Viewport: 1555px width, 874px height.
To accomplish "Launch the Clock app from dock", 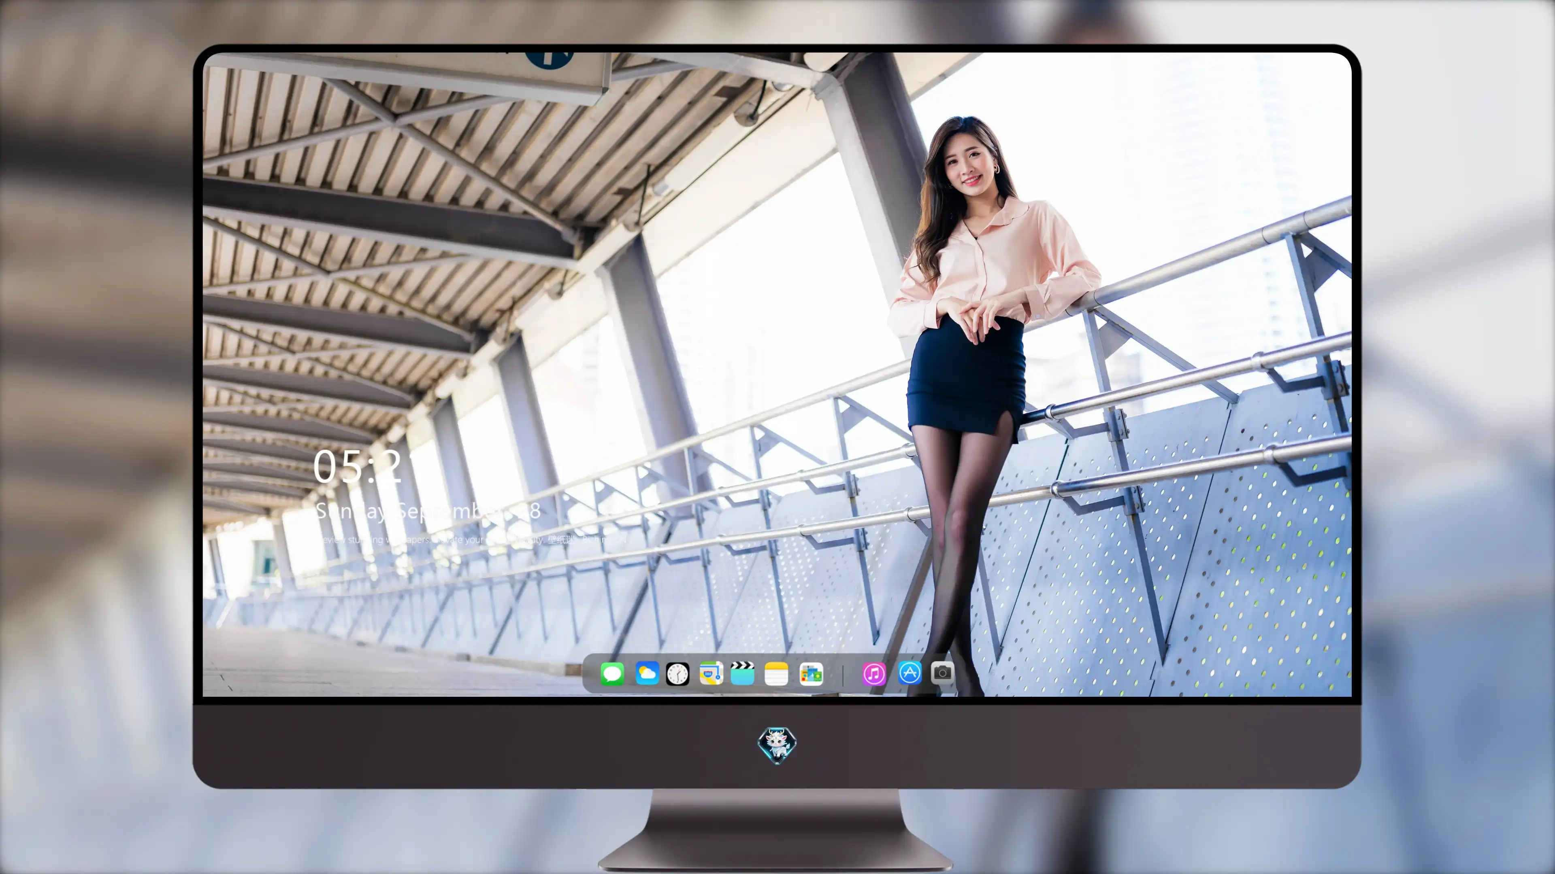I will [x=677, y=674].
